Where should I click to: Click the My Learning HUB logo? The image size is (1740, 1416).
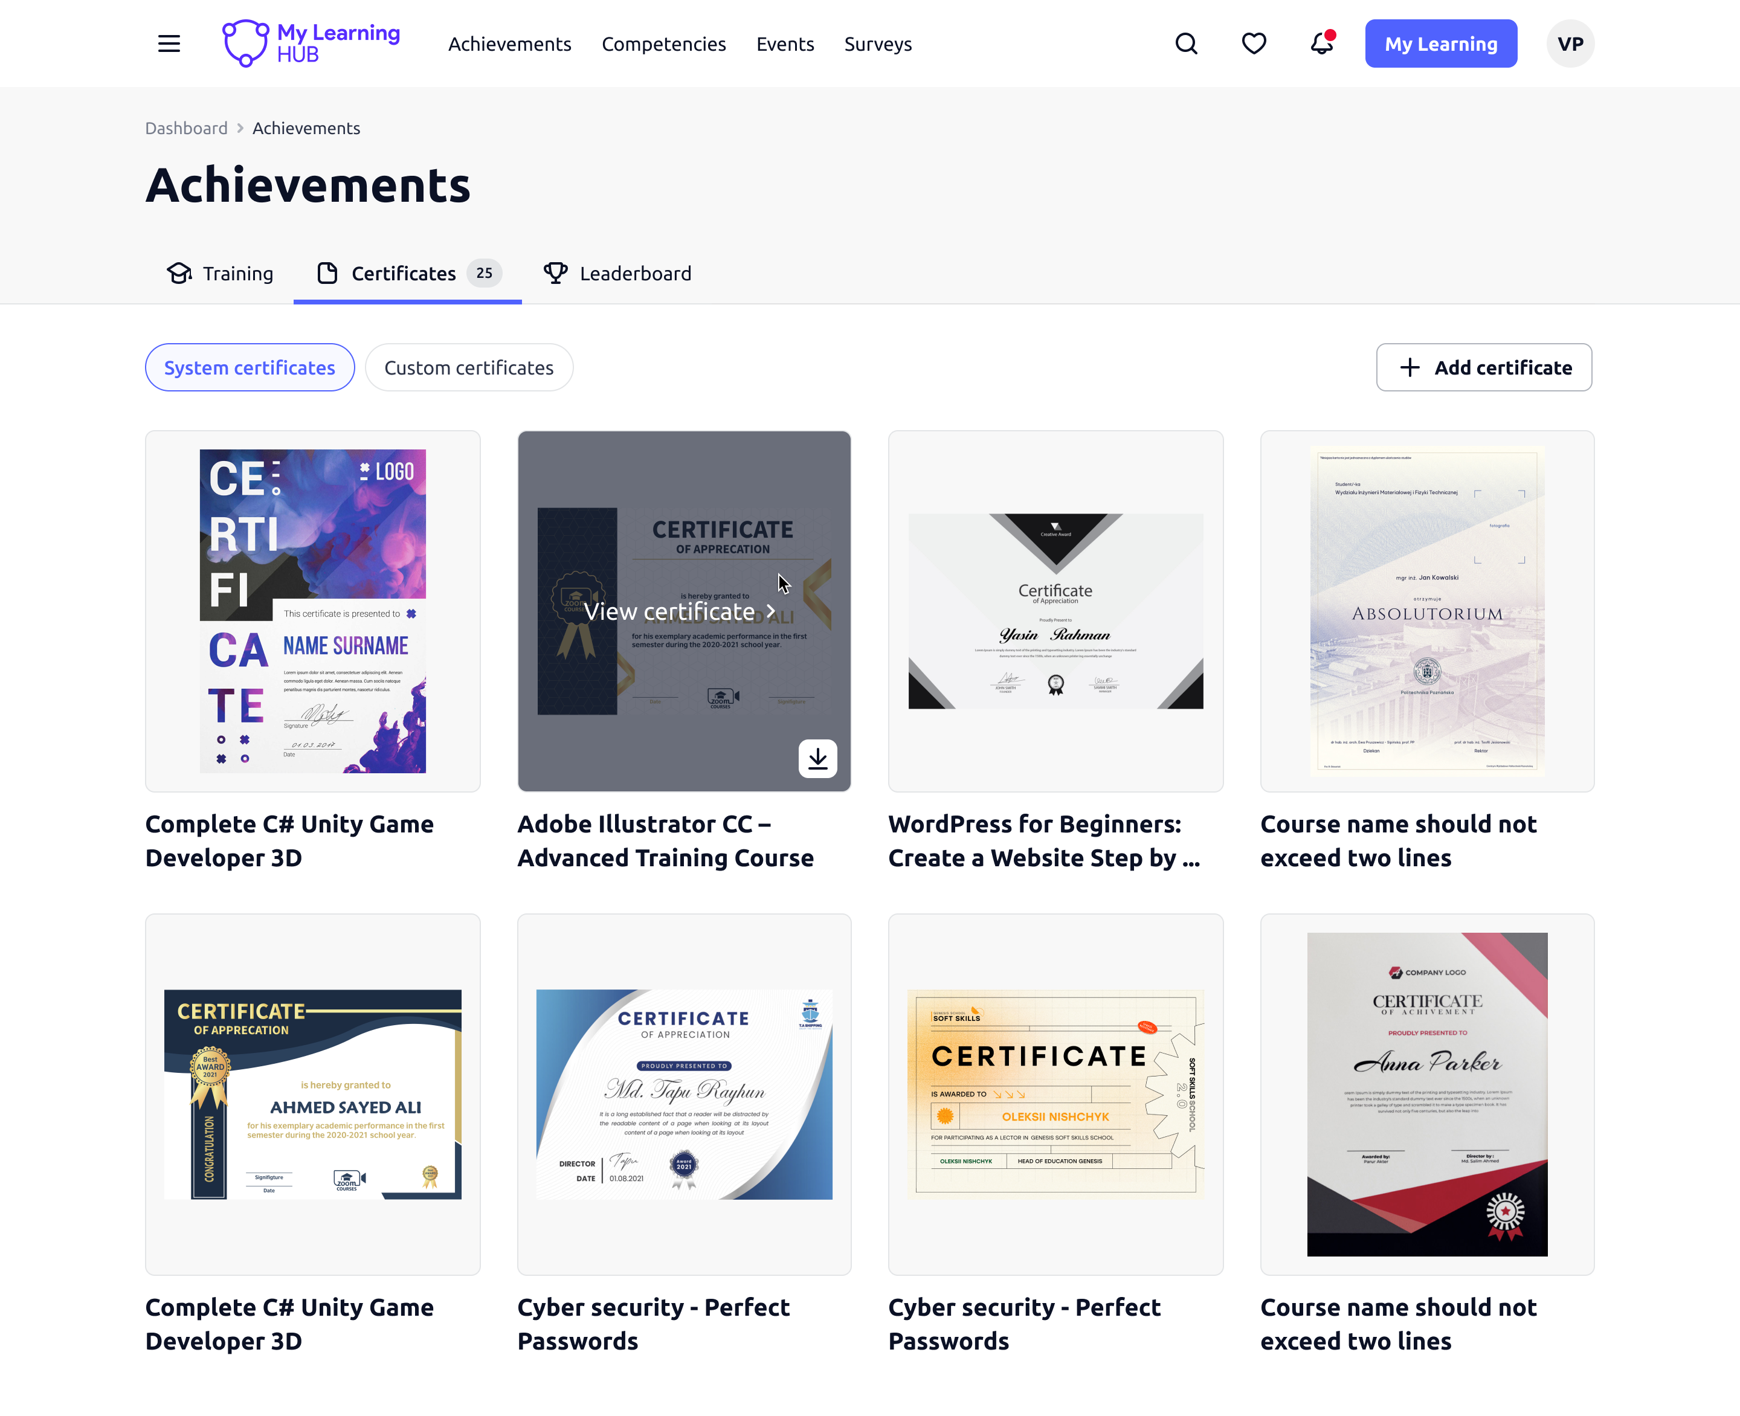tap(311, 43)
